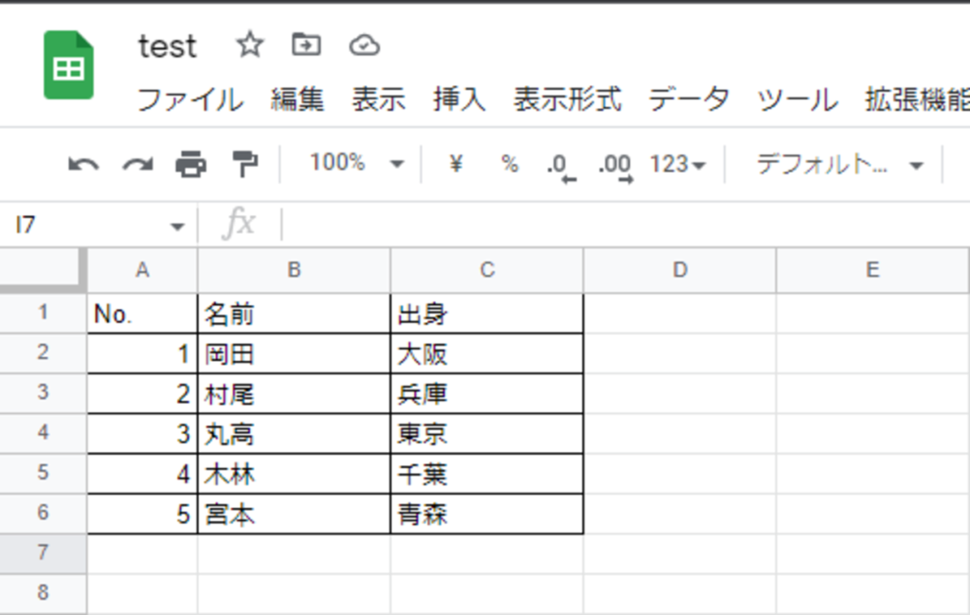Check the cloud save status icon
This screenshot has height=615, width=970.
(364, 45)
